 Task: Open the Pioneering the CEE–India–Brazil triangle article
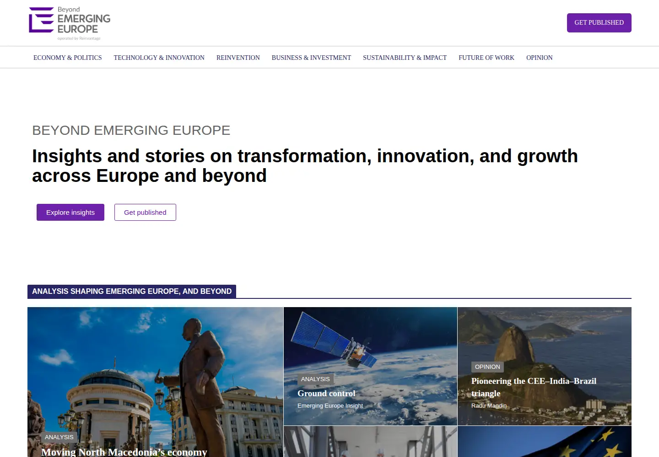(534, 387)
